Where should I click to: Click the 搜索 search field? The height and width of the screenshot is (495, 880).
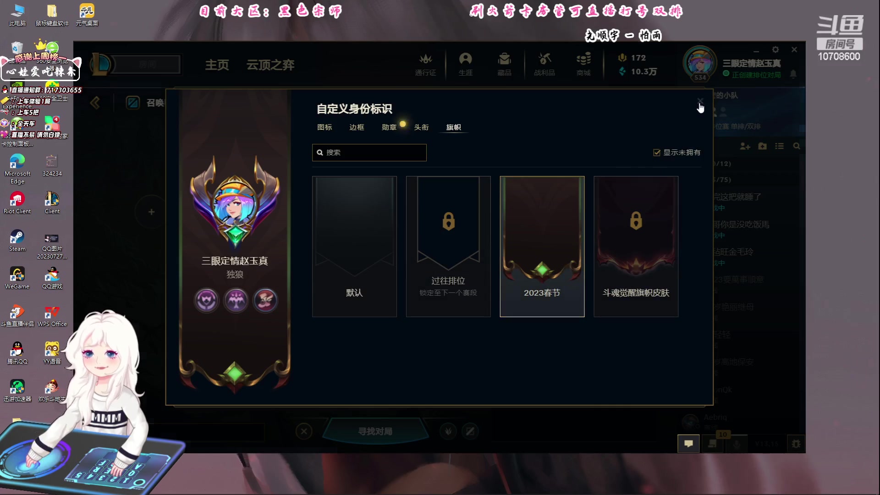tap(369, 153)
